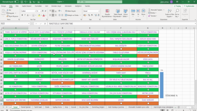Check box under BUL-DEĞİŞTİR
This screenshot has width=197, height=111.
pos(121,49)
